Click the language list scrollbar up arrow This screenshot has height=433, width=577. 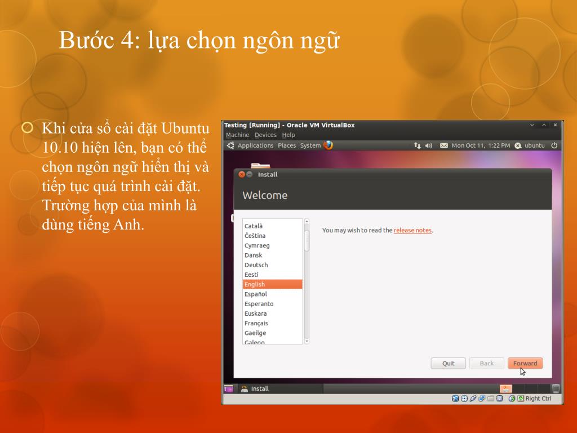click(x=307, y=221)
